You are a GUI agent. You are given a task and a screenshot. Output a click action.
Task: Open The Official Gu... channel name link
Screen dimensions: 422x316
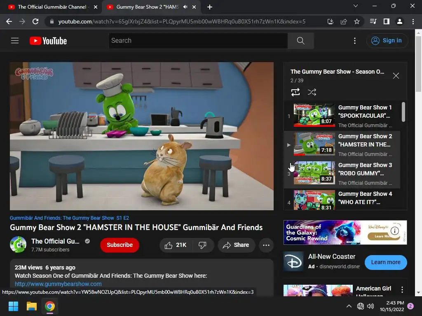click(55, 241)
